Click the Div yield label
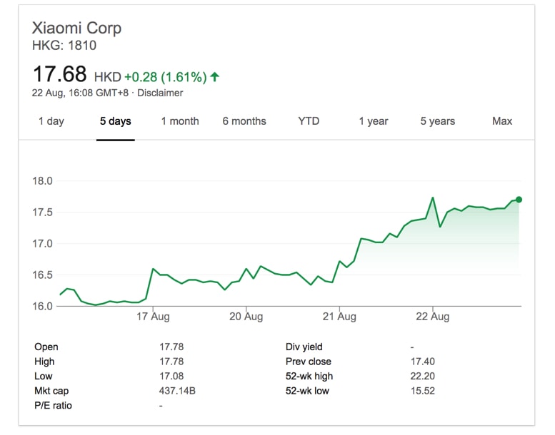The height and width of the screenshot is (435, 555). point(304,347)
